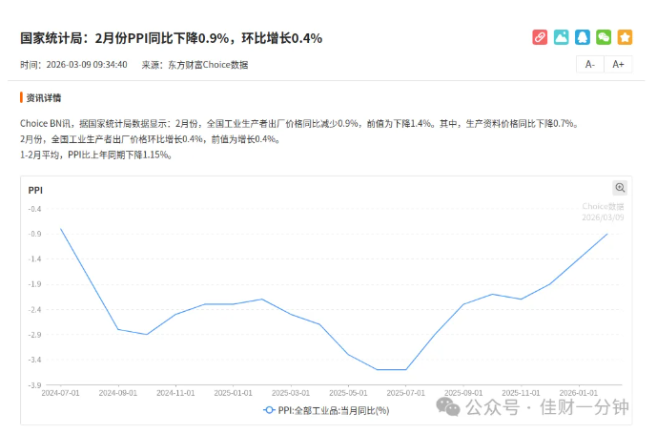
Task: Click x-axis label 2025-07-01
Action: (405, 393)
